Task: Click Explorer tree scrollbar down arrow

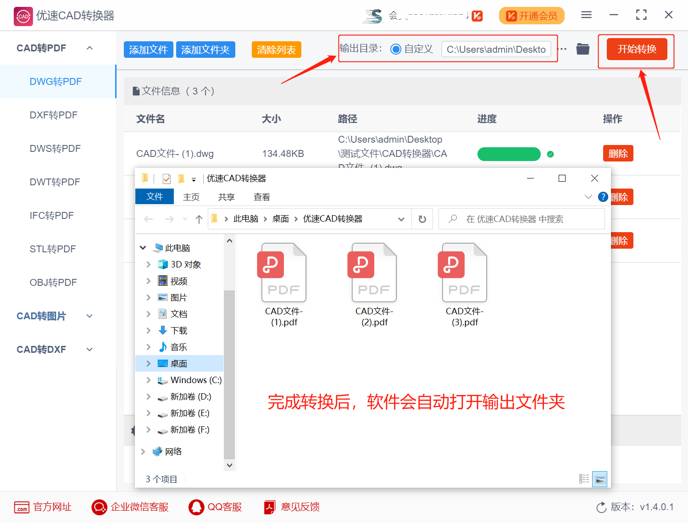Action: pos(229,465)
